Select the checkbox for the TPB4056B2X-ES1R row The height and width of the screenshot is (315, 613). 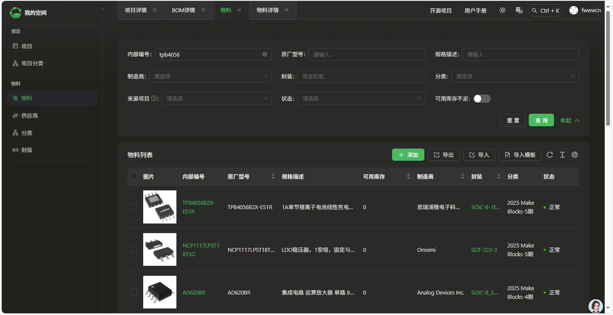(x=134, y=207)
